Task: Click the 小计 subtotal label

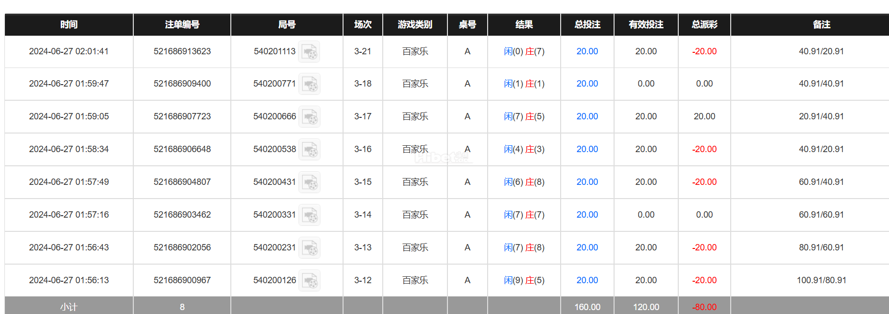Action: (69, 307)
